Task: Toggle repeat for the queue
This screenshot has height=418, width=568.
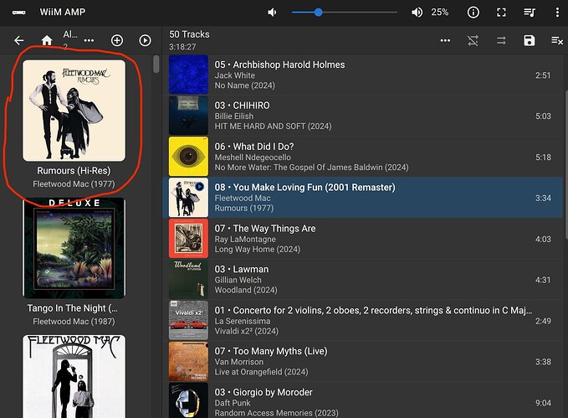Action: tap(501, 40)
